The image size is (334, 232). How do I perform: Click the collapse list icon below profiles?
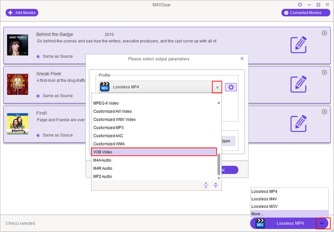point(206,185)
